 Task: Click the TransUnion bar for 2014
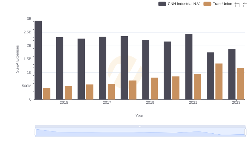coord(47,94)
